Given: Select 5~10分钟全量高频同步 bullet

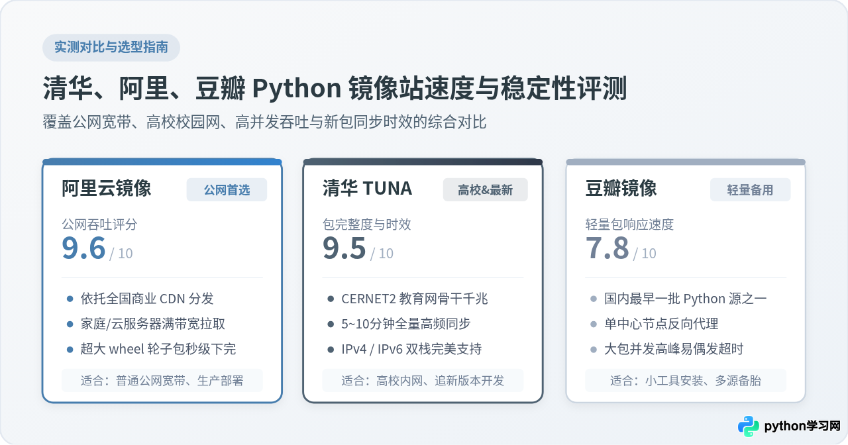Looking at the screenshot, I should coord(406,324).
